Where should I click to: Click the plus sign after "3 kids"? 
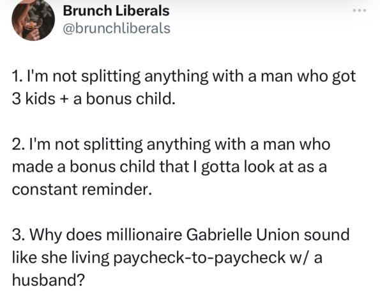(x=65, y=100)
